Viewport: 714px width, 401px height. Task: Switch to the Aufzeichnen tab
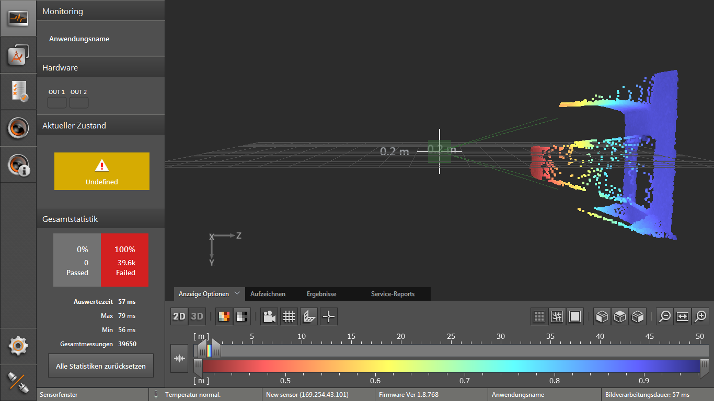point(268,294)
